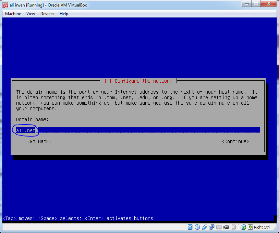This screenshot has width=279, height=233.
Task: Click the Tab/Space/Enter keyboard hint line
Action: [78, 218]
